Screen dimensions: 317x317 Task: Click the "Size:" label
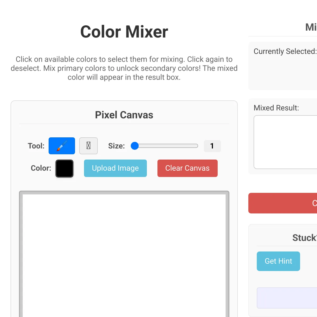(x=116, y=146)
